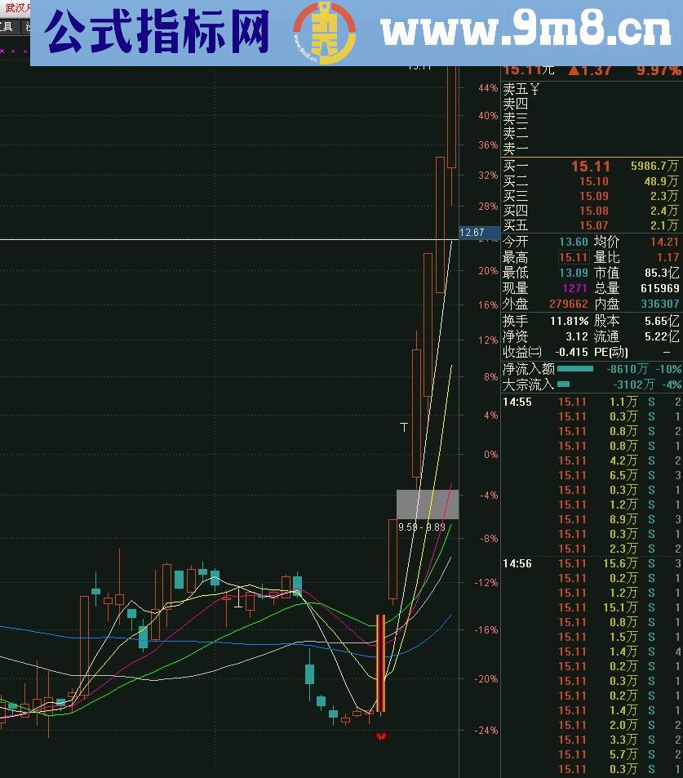The height and width of the screenshot is (778, 683).
Task: Click the 卖一 ask row label
Action: pos(516,149)
